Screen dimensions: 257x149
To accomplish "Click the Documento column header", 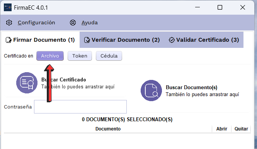I will (x=108, y=129).
